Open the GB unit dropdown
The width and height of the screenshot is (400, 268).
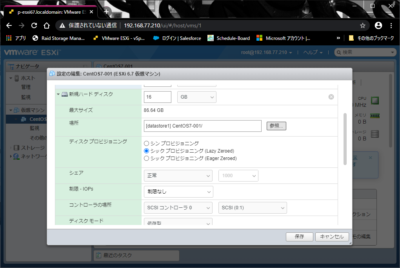click(197, 97)
